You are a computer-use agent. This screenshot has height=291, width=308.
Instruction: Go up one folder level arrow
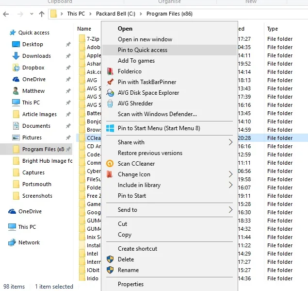(x=42, y=14)
